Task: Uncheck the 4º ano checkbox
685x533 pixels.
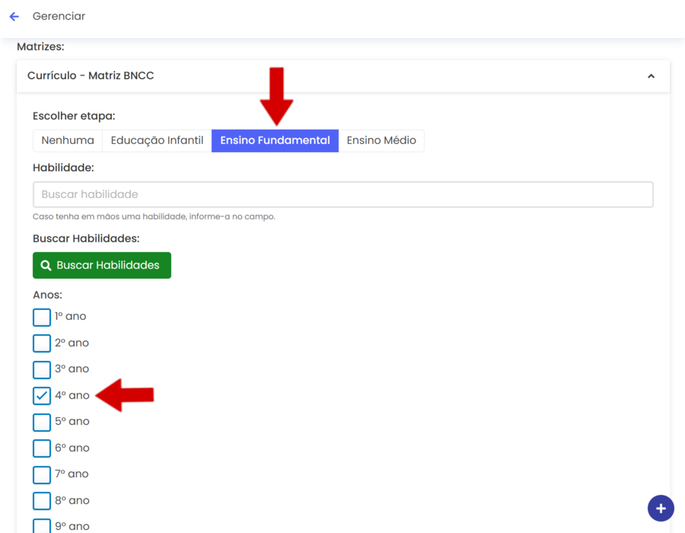Action: pyautogui.click(x=42, y=396)
